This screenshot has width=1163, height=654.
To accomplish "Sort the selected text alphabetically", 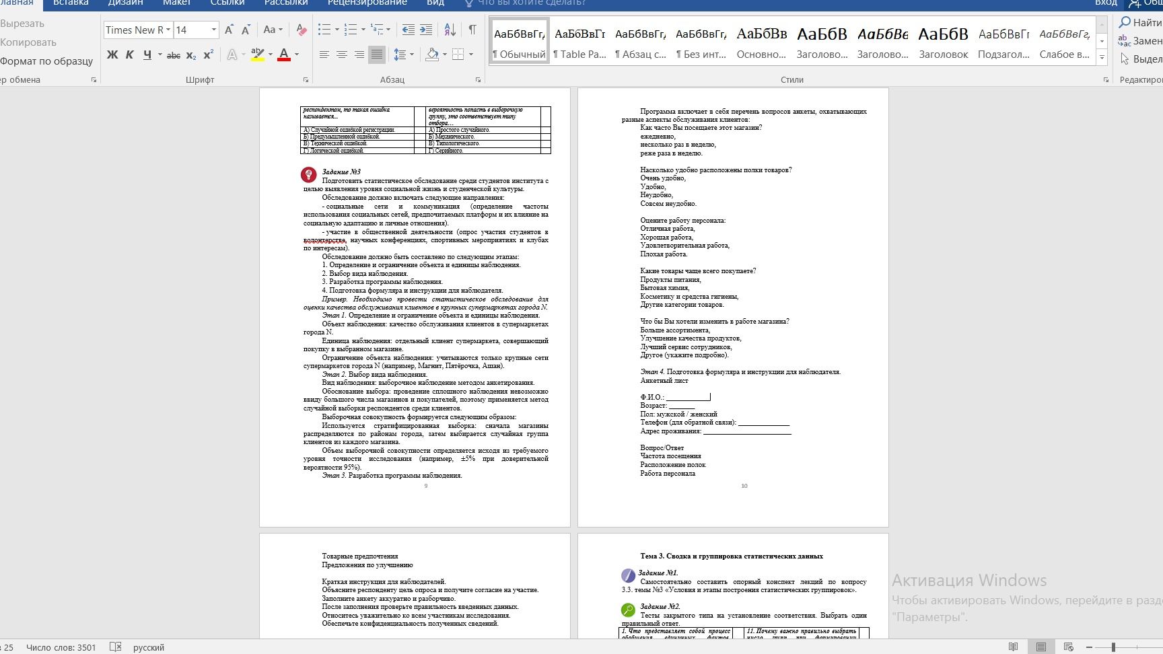I will (x=450, y=30).
